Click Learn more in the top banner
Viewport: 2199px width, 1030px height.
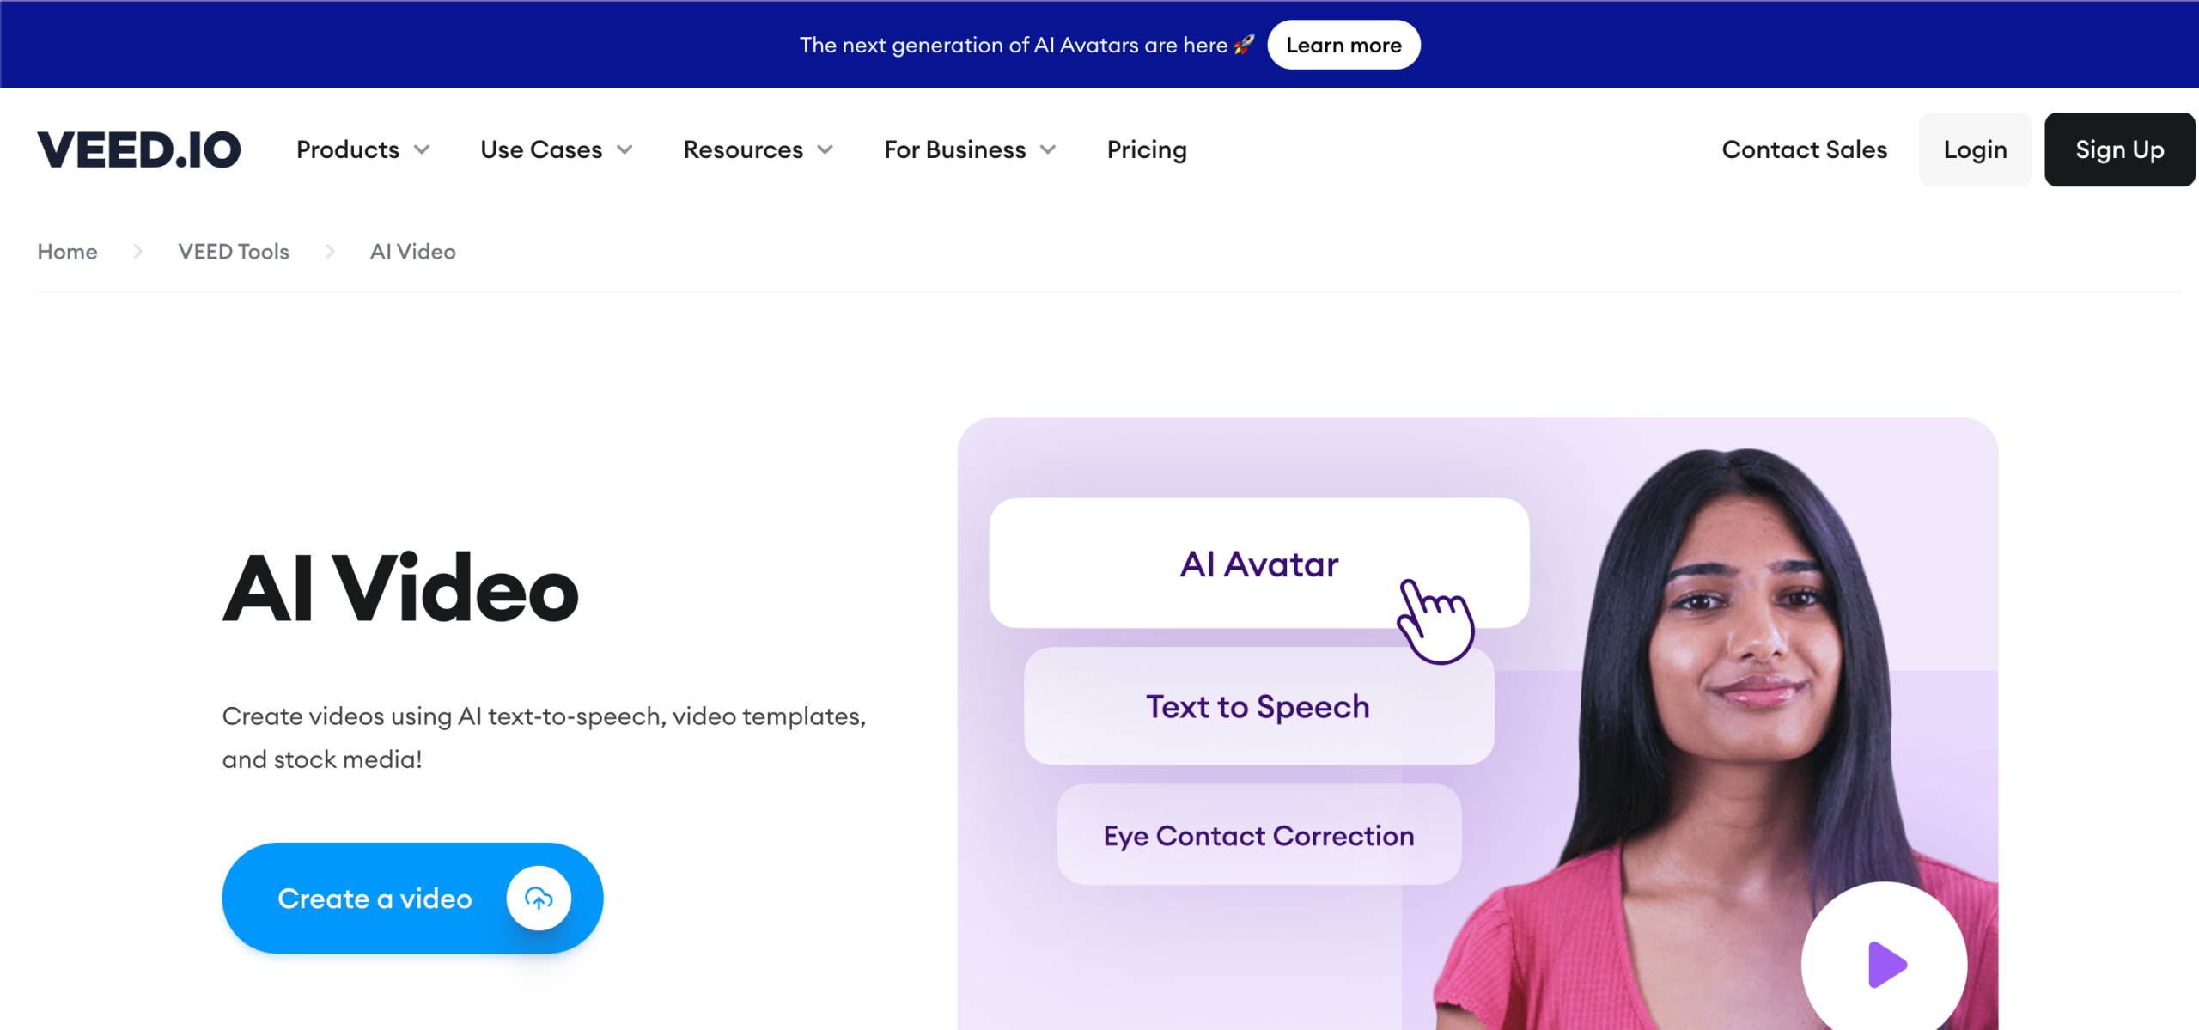point(1343,45)
